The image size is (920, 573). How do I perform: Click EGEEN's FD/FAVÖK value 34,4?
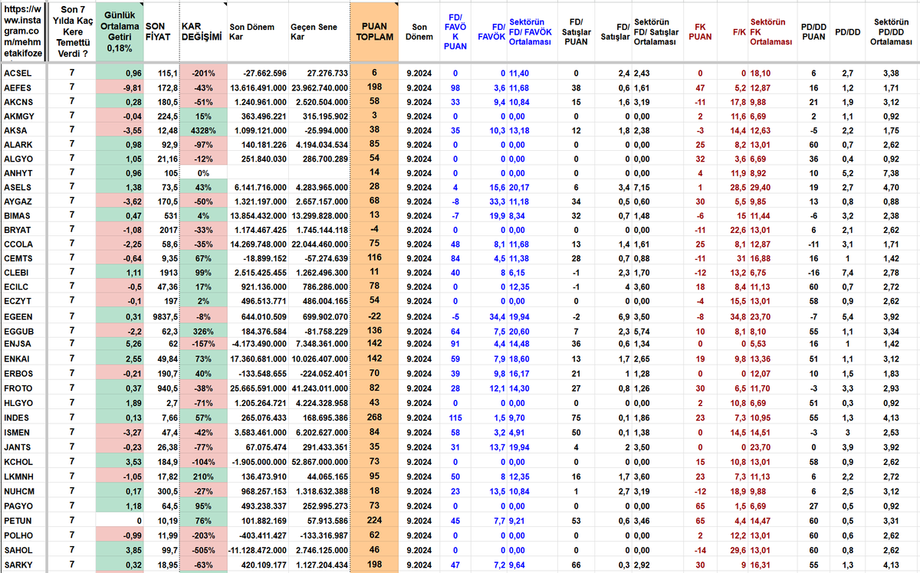[x=491, y=315]
